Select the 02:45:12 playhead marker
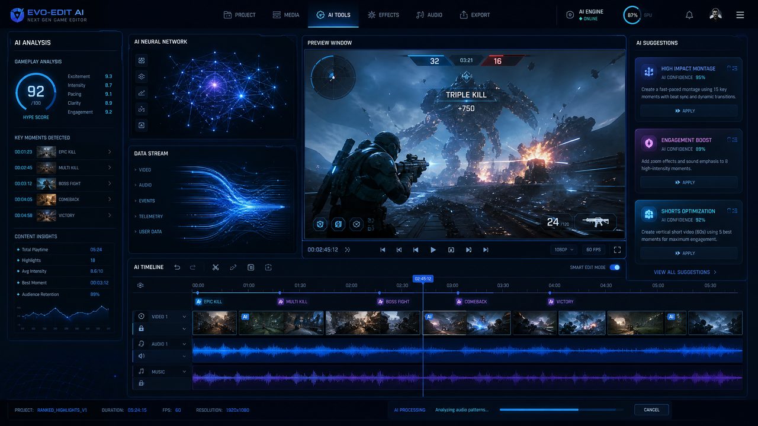This screenshot has width=758, height=426. (423, 278)
